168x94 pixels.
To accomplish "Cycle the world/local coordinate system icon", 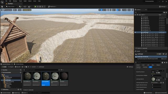I will coord(108,10).
